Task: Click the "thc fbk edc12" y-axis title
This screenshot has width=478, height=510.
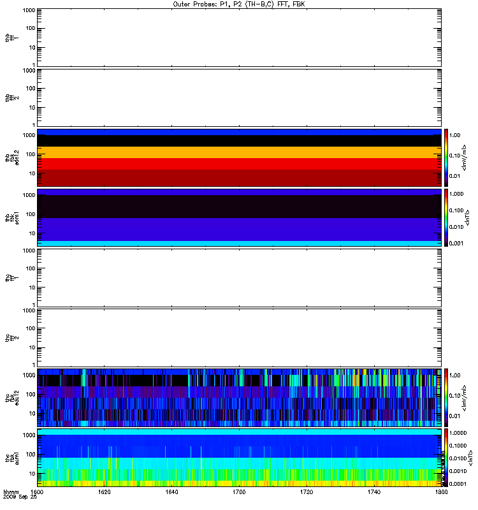Action: (x=12, y=397)
